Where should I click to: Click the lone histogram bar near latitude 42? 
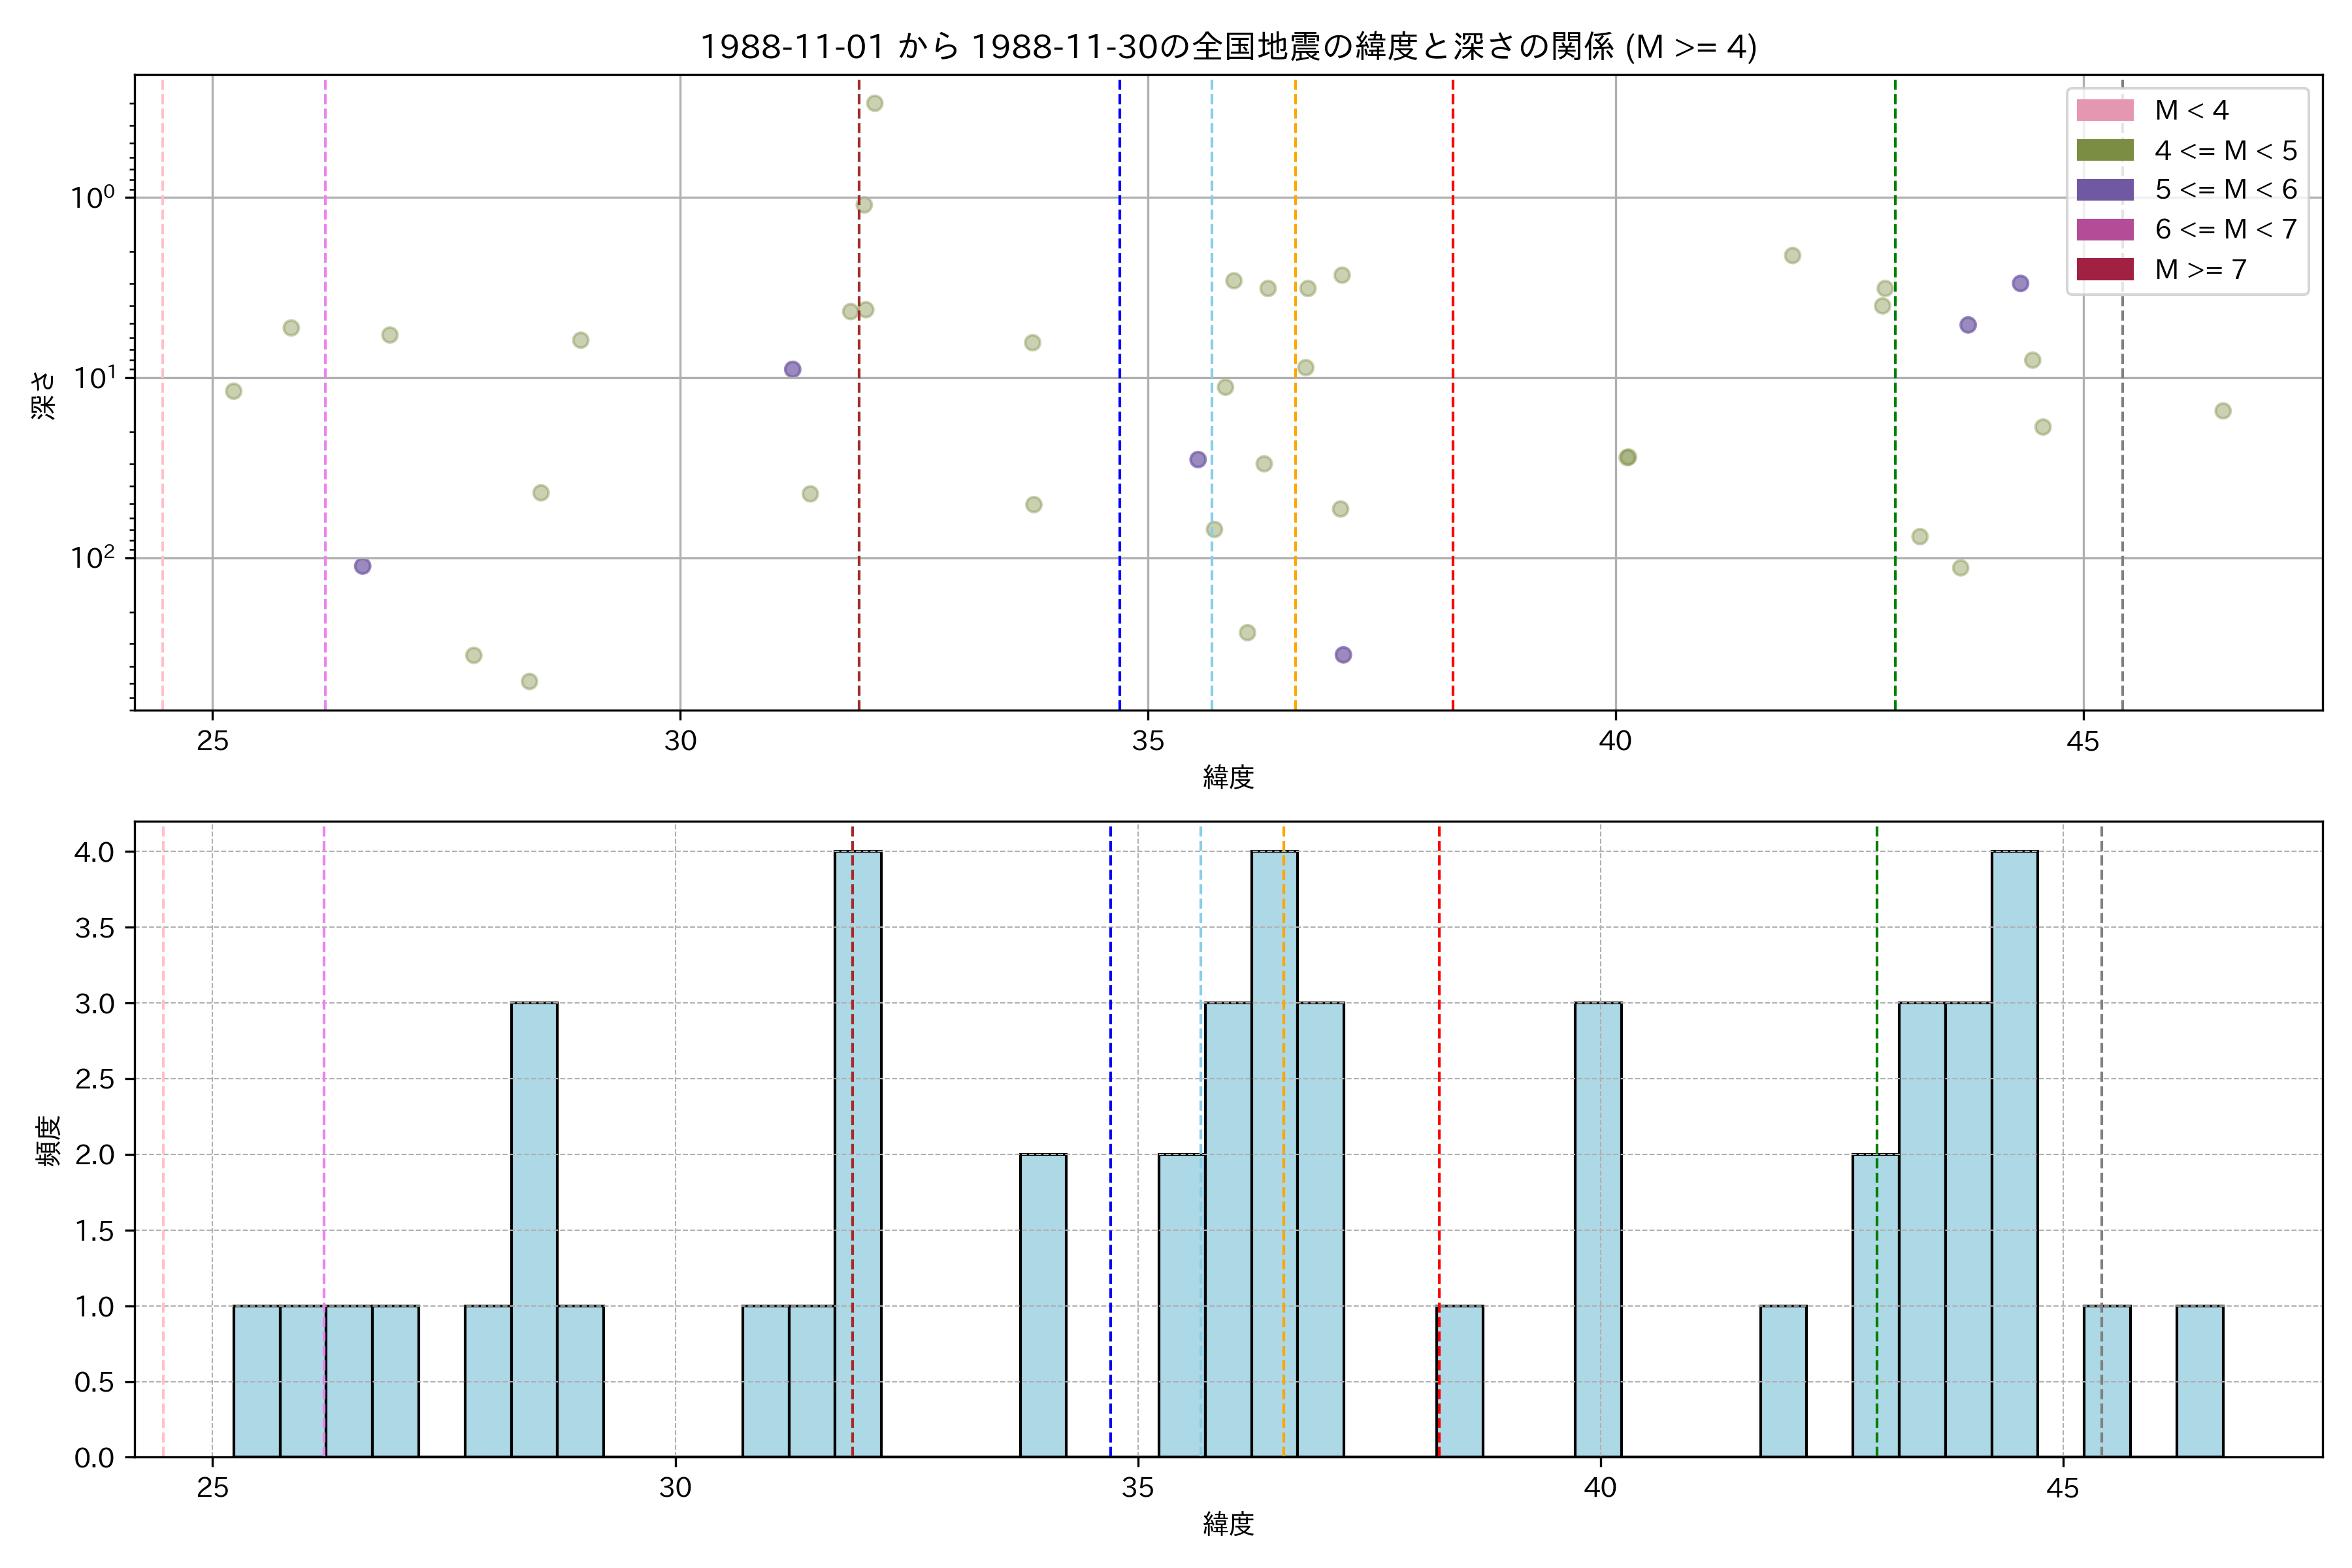[1783, 1381]
